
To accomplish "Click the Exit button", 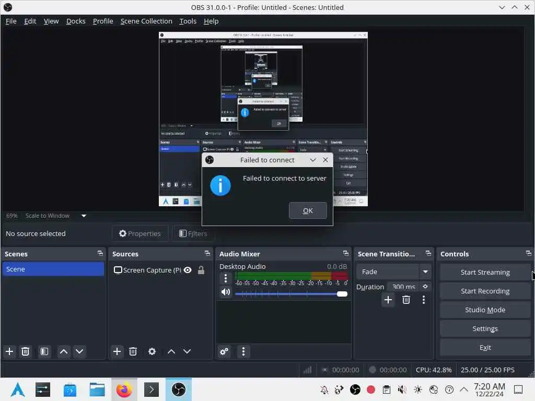I will click(x=485, y=347).
